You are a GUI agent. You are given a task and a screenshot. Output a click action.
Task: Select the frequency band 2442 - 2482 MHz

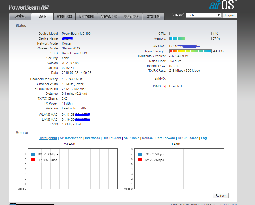tap(74, 89)
